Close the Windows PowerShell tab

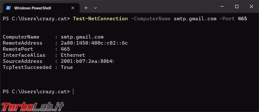73,8
